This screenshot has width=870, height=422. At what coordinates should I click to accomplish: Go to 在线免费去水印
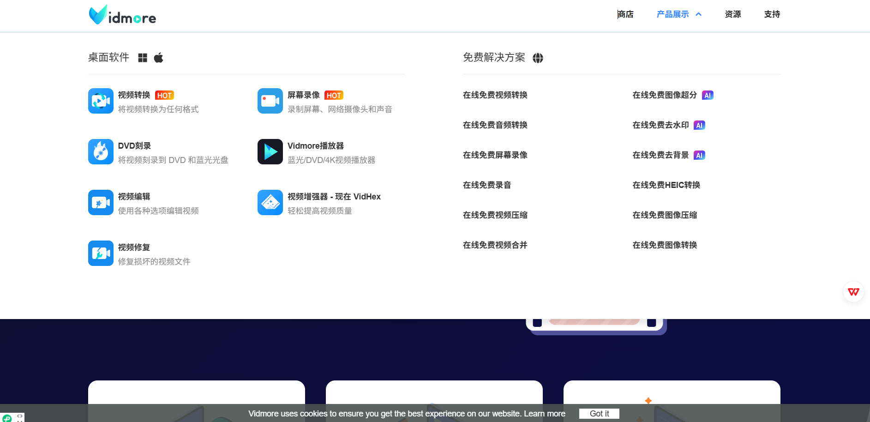(660, 125)
